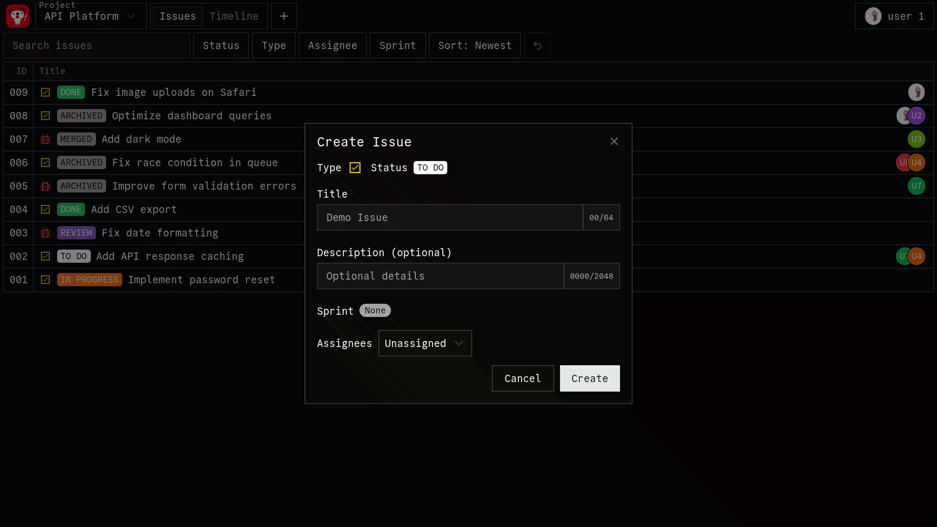Toggle the Type task icon in dialog
937x527 pixels.
coord(355,168)
